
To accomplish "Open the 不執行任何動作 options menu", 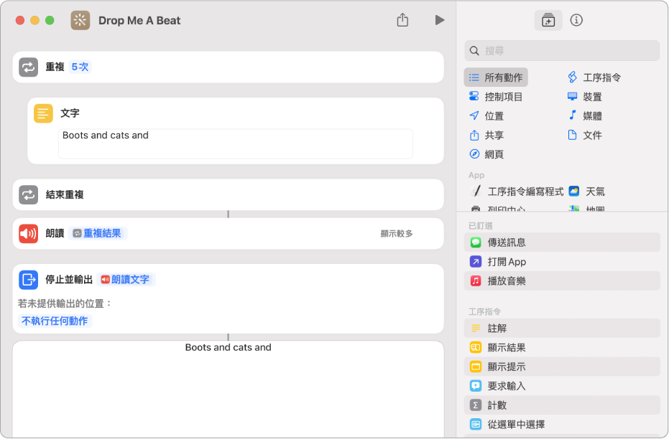I will pos(55,321).
